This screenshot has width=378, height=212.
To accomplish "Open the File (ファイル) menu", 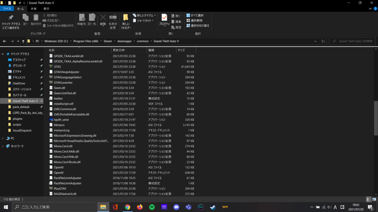I will 7,9.
